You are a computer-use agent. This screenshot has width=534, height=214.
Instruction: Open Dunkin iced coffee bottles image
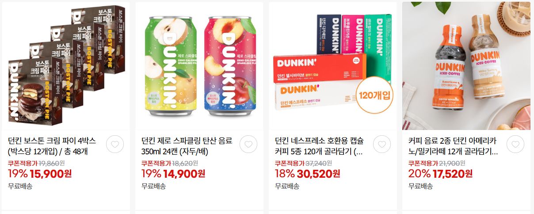[x=466, y=66]
